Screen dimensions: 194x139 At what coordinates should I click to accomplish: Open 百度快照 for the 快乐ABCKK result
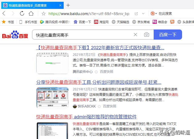click(x=110, y=106)
